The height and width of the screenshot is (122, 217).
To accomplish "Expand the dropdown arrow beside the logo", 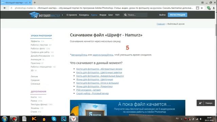I will pos(62,15).
